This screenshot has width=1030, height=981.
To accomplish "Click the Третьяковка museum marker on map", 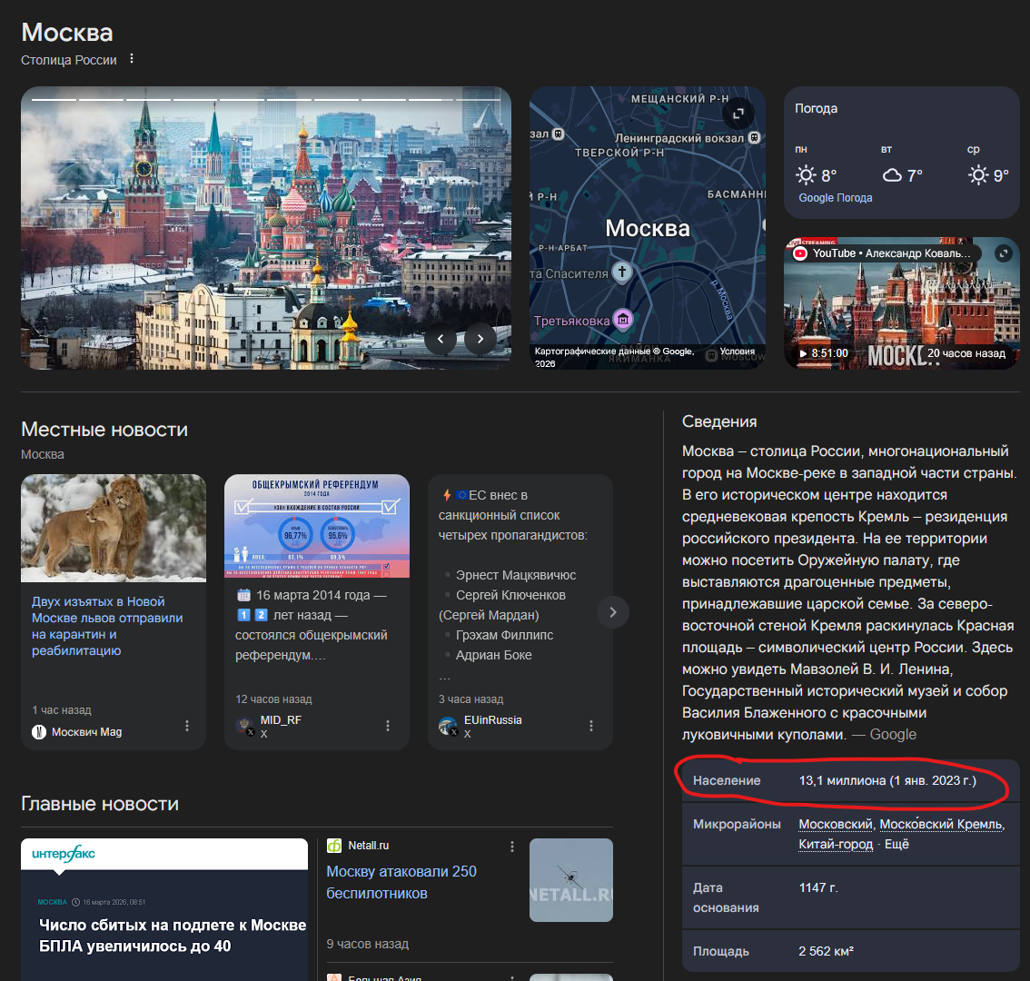I will click(623, 320).
